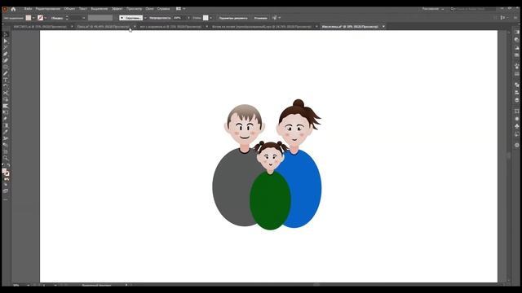This screenshot has height=293, width=522.
Task: Open the Эффект menu
Action: 117,9
